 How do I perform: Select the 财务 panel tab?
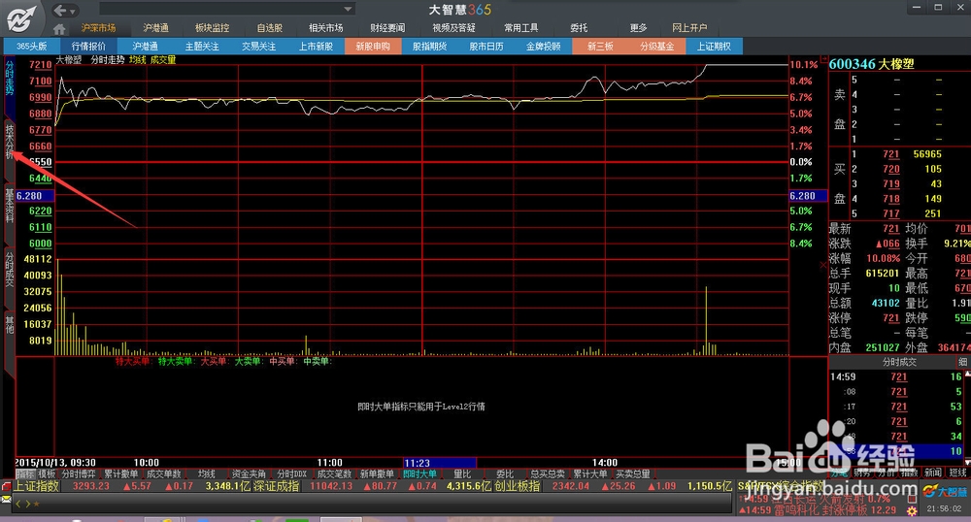[x=861, y=473]
